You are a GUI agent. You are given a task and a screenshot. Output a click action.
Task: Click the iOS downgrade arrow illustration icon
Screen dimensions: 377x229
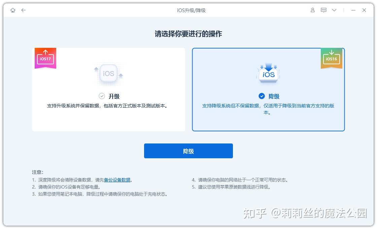coord(268,72)
